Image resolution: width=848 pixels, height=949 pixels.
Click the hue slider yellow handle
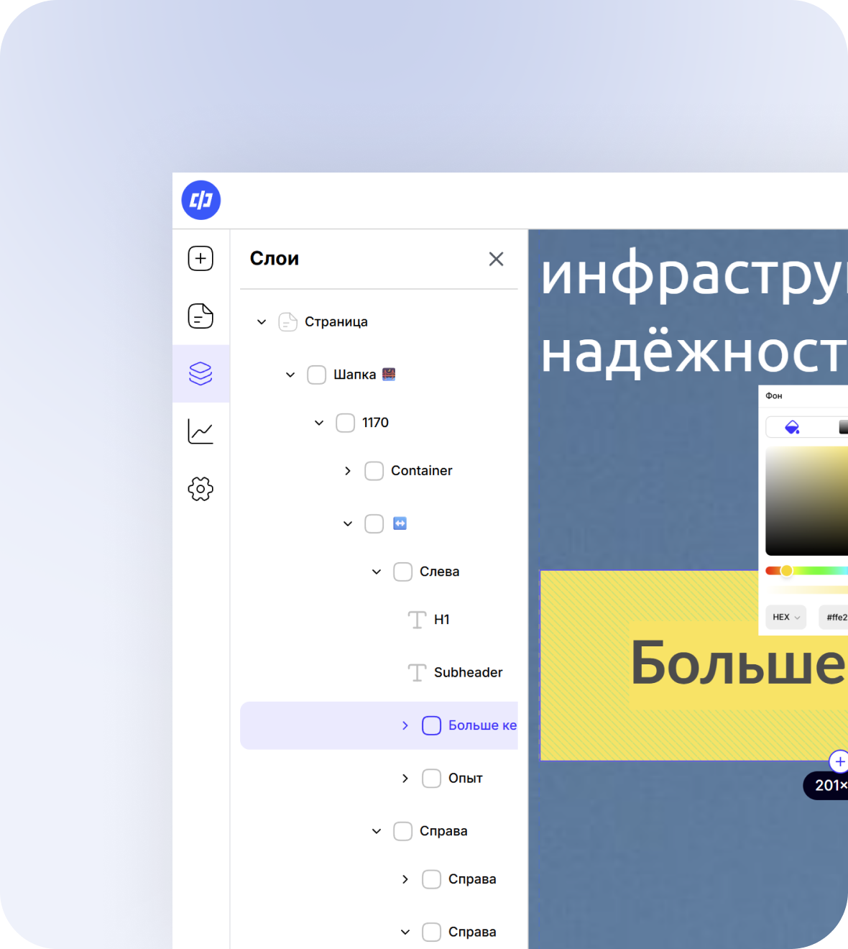(786, 571)
